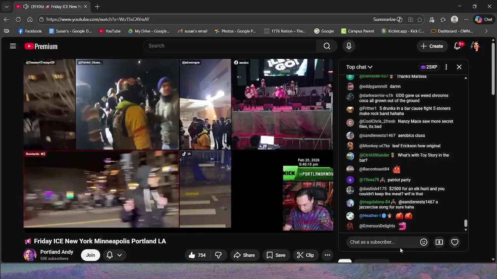This screenshot has width=497, height=279.
Task: Click Summarize in the address bar
Action: coord(388,19)
